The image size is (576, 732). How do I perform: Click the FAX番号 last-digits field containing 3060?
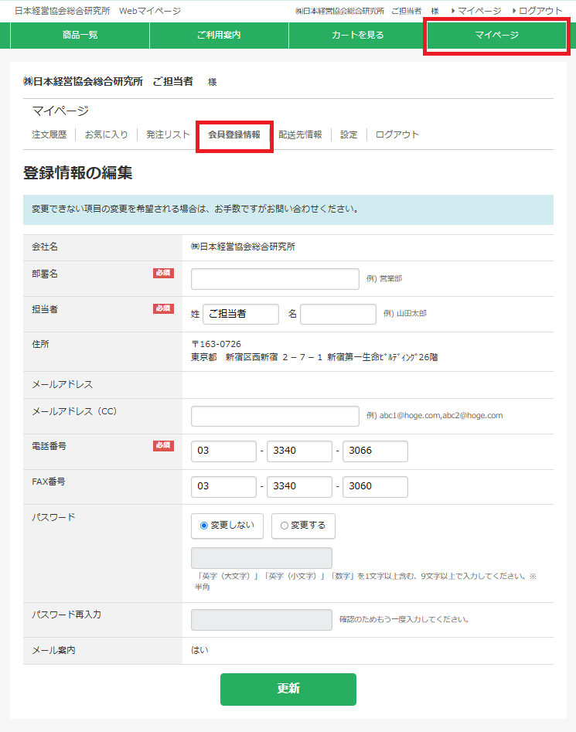[375, 487]
